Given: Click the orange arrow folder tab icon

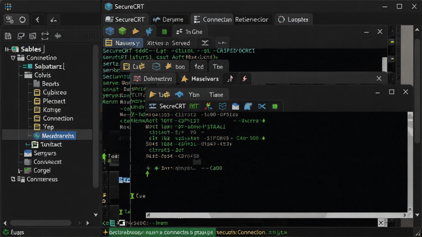Looking at the screenshot, I should coord(152,95).
